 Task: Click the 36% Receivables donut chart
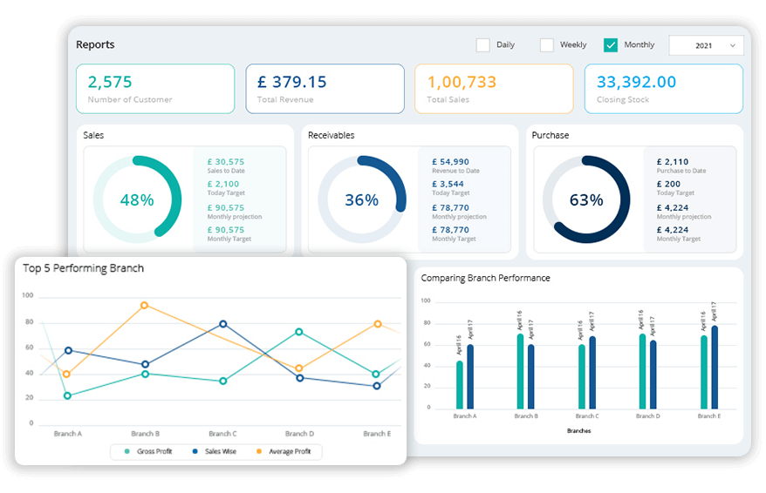362,199
